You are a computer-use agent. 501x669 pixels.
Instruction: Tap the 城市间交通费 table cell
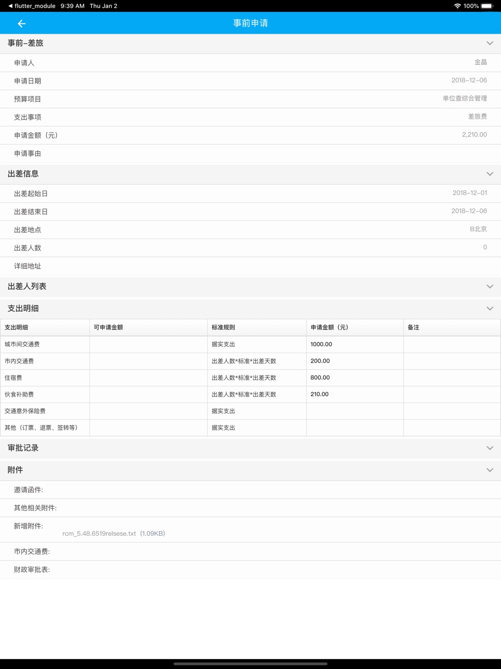tap(45, 344)
